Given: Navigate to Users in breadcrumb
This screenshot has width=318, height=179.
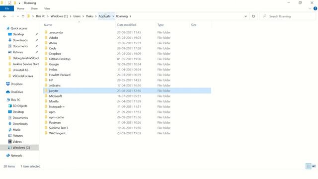Looking at the screenshot, I should [77, 16].
